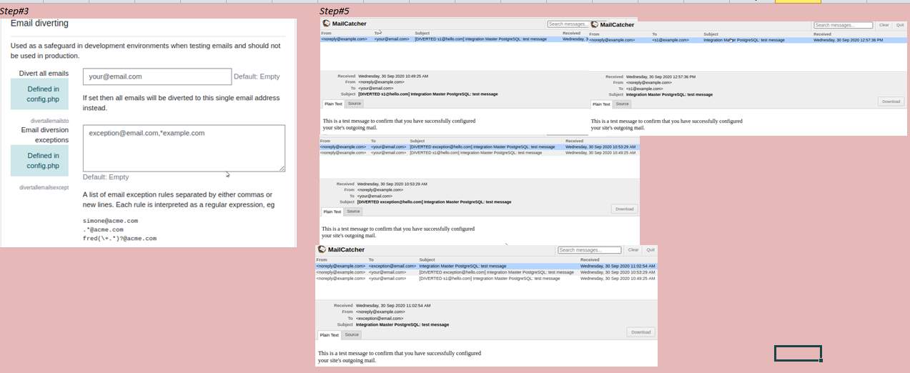Click the 'Step#5' label
This screenshot has width=910, height=373.
[334, 11]
